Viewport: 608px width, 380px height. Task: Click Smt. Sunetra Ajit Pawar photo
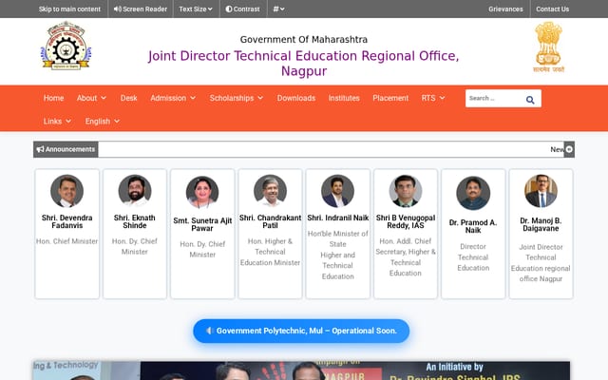[x=202, y=192]
